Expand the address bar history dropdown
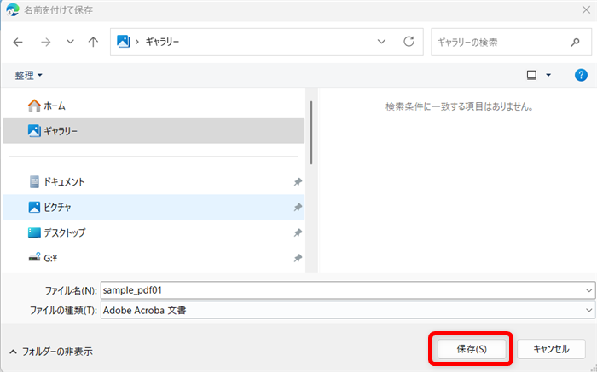 (383, 41)
